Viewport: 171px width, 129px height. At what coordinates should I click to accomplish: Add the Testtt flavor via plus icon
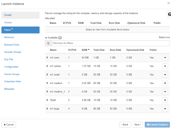[165, 100]
